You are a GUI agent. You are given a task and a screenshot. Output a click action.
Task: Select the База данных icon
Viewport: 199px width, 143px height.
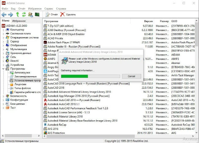7,104
